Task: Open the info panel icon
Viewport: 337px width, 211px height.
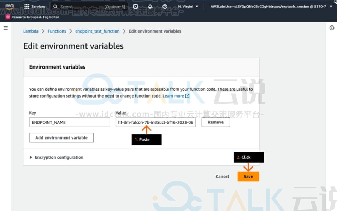Action: coord(332,28)
